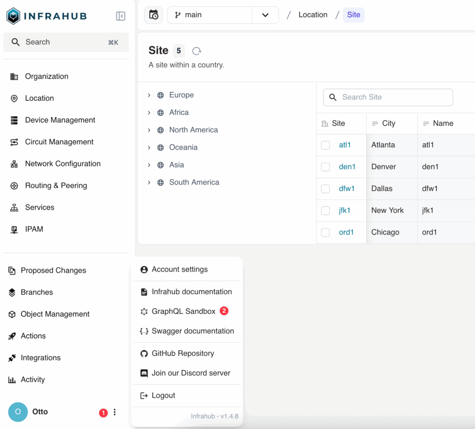Select the checkbox for jfk1

(325, 211)
